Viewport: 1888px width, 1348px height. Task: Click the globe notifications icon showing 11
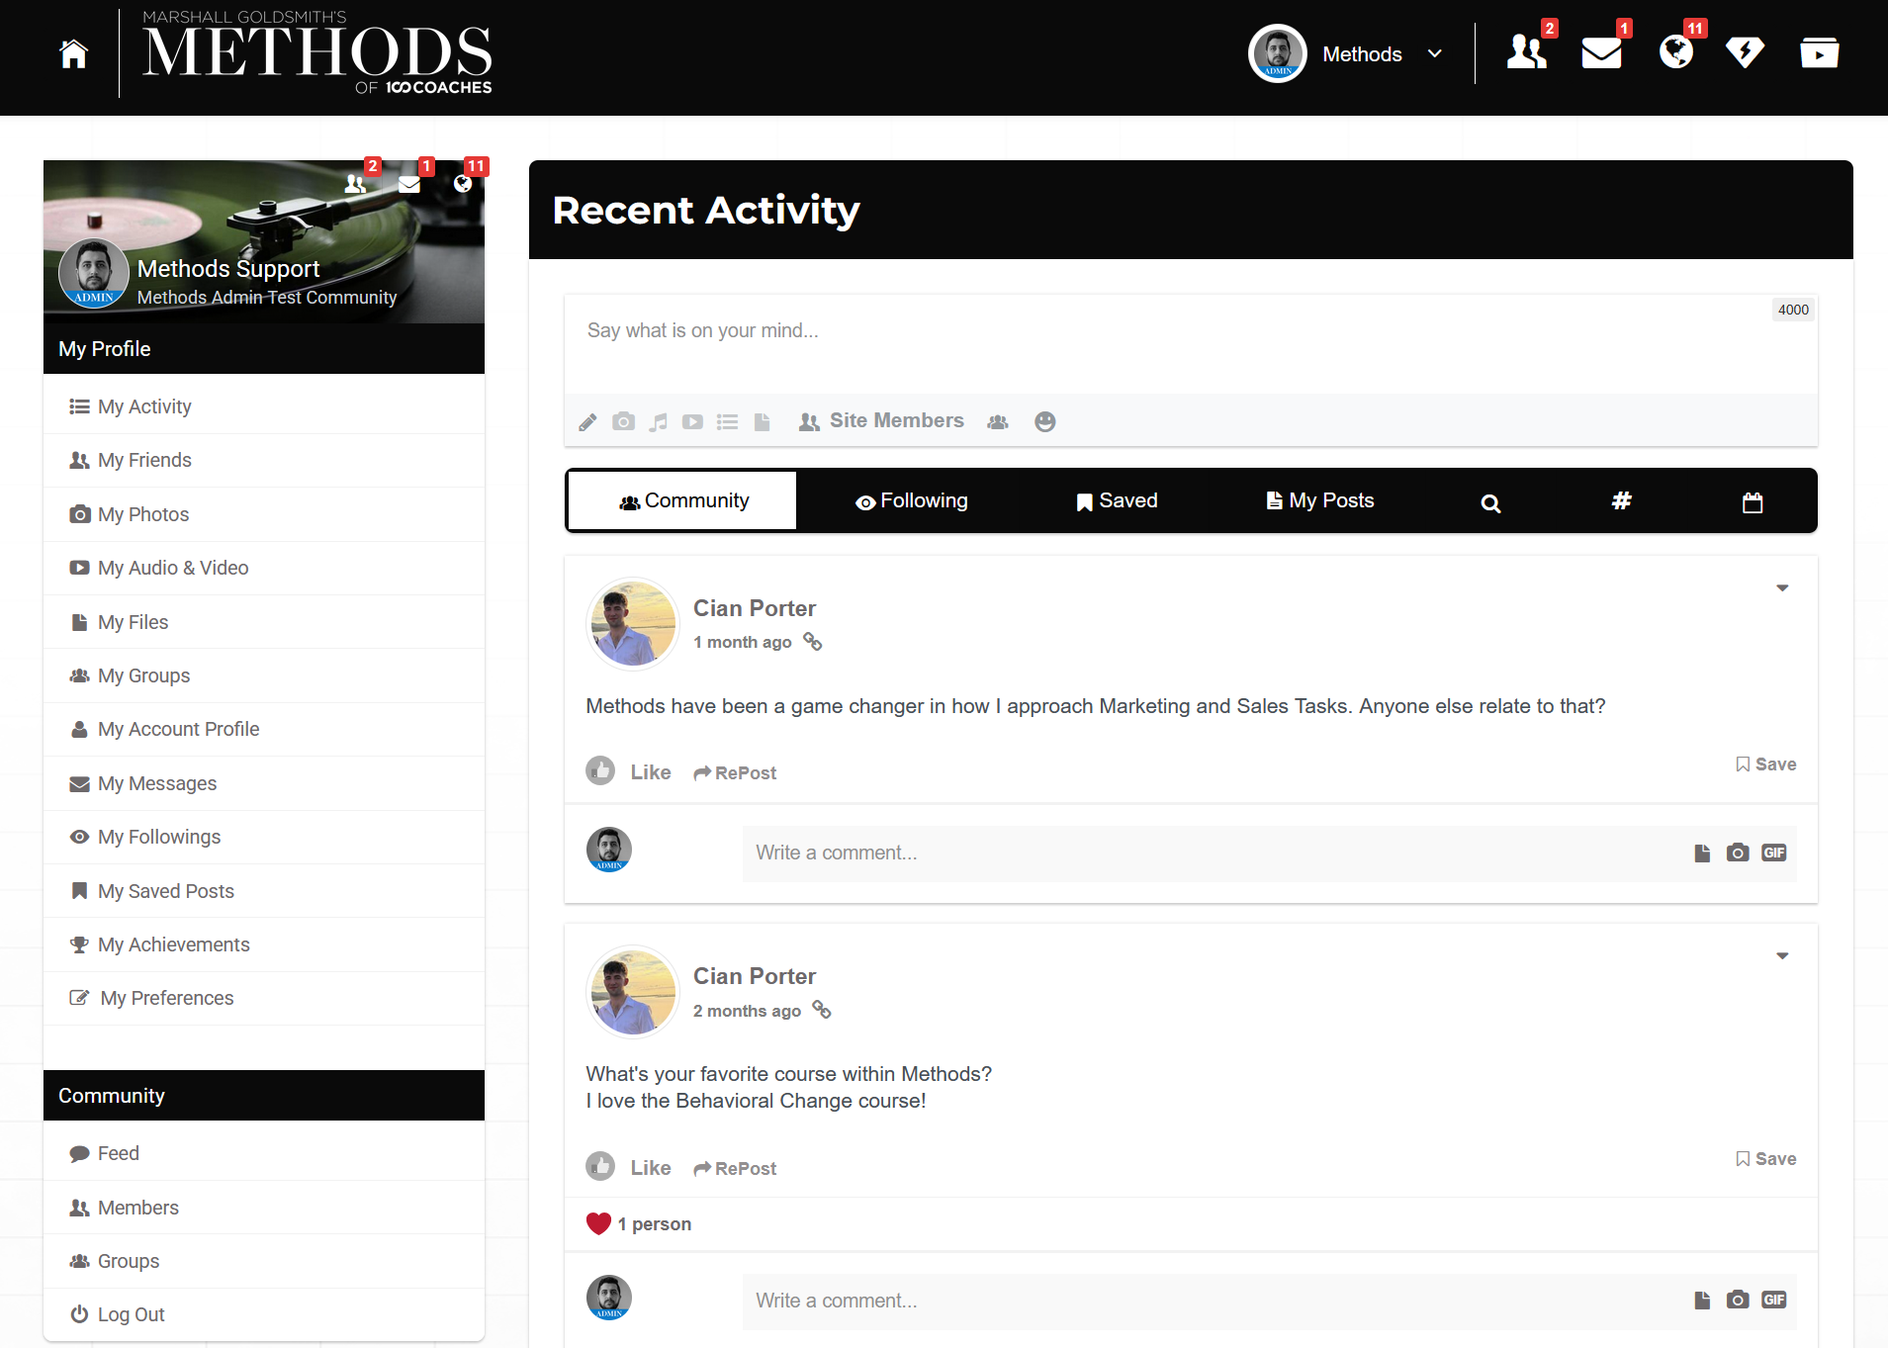pyautogui.click(x=1675, y=53)
